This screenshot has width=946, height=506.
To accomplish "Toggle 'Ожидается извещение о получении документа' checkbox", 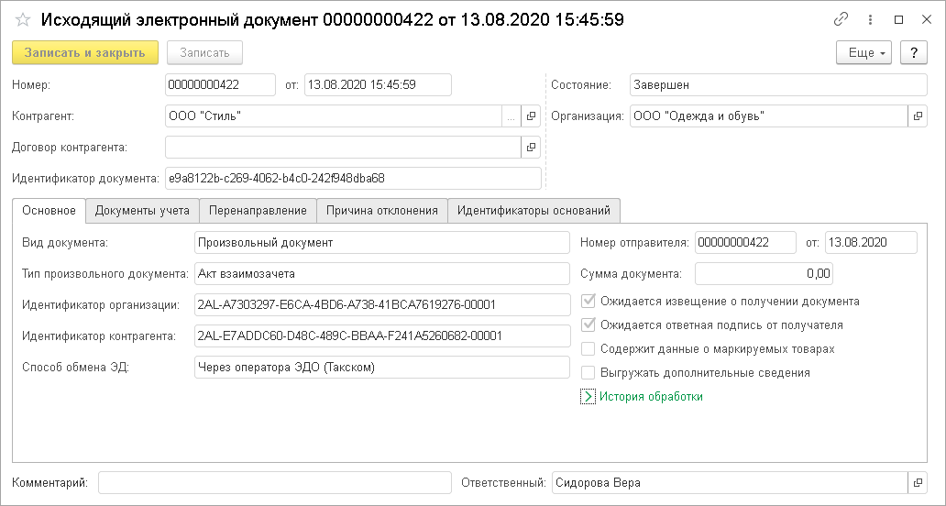I will pyautogui.click(x=588, y=301).
